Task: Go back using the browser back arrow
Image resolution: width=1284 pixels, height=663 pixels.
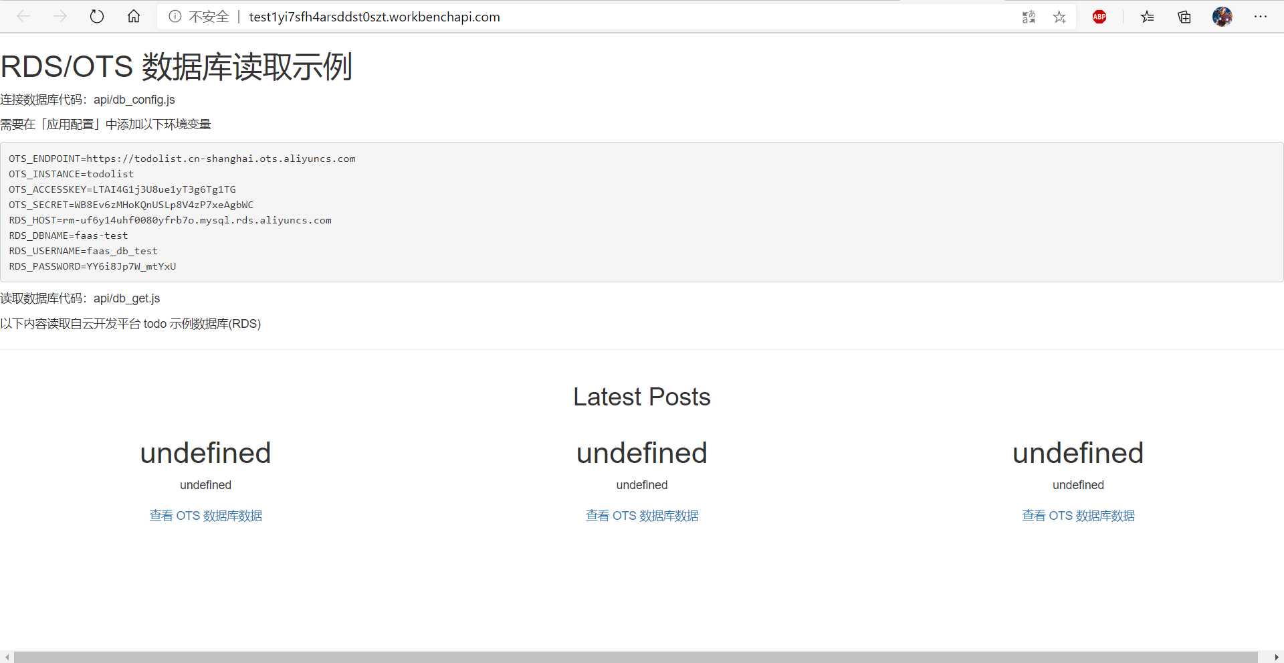Action: (x=23, y=17)
